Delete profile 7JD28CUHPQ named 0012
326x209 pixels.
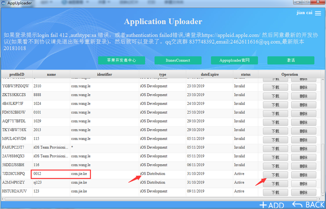point(303,175)
